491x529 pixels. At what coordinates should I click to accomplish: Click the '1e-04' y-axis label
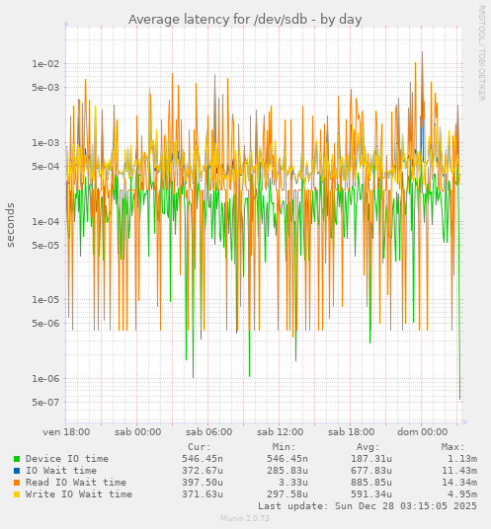tap(45, 222)
